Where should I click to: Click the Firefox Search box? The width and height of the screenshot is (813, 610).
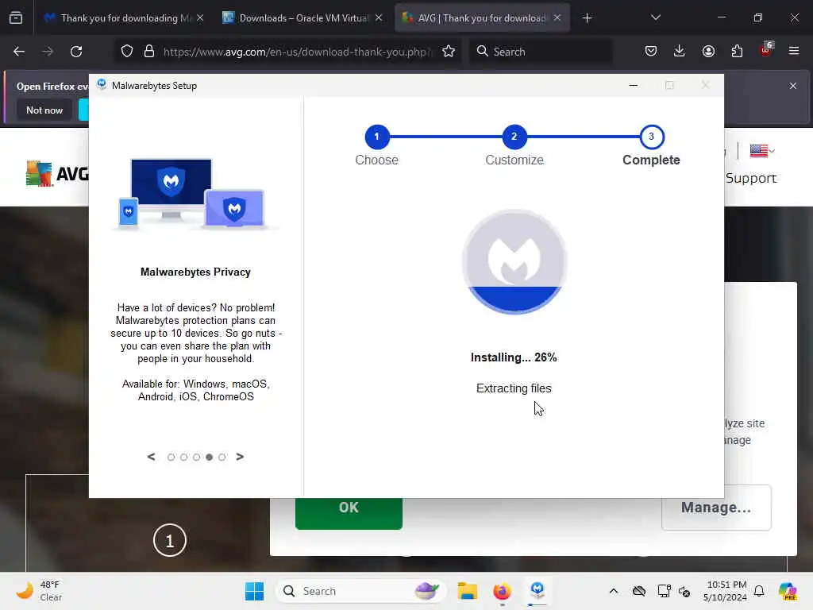[541, 52]
